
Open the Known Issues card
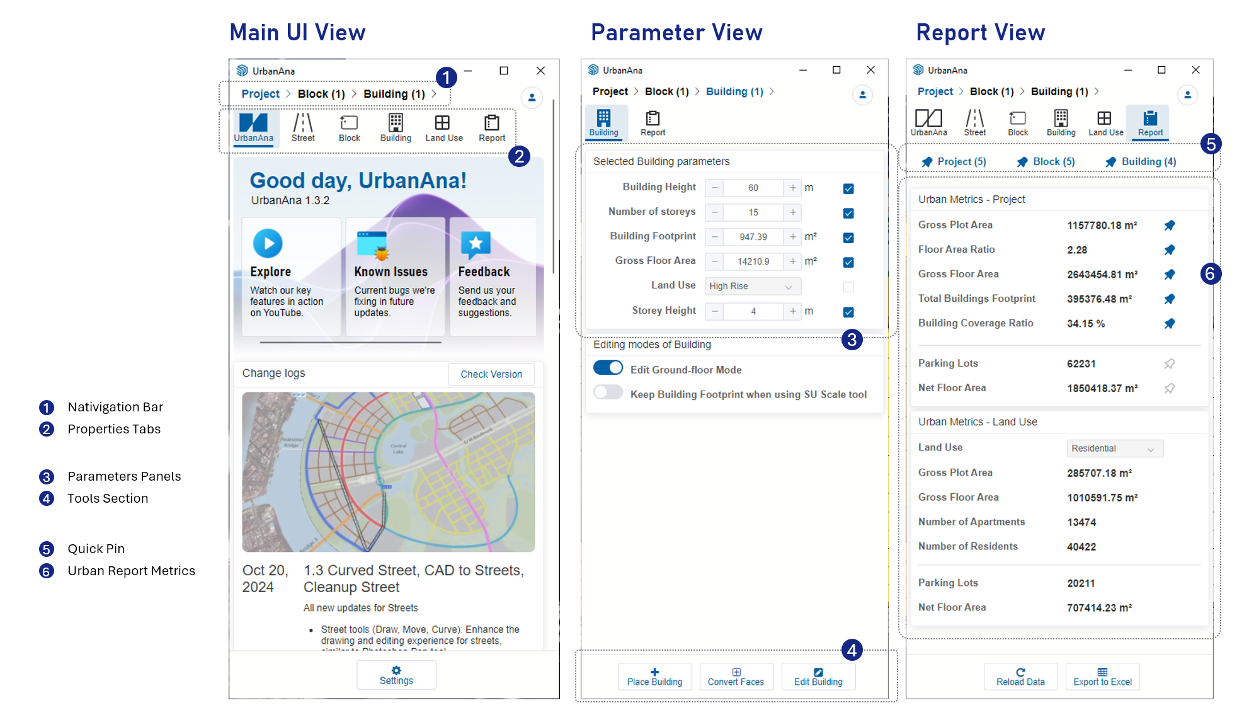(395, 276)
